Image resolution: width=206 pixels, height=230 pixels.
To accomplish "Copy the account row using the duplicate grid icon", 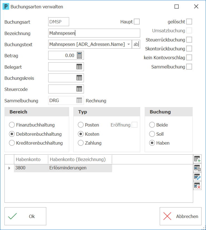I will (x=197, y=168).
